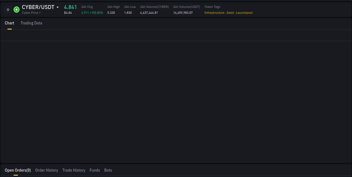Expand the trading pair dropdown caret
The image size is (352, 177).
(58, 7)
